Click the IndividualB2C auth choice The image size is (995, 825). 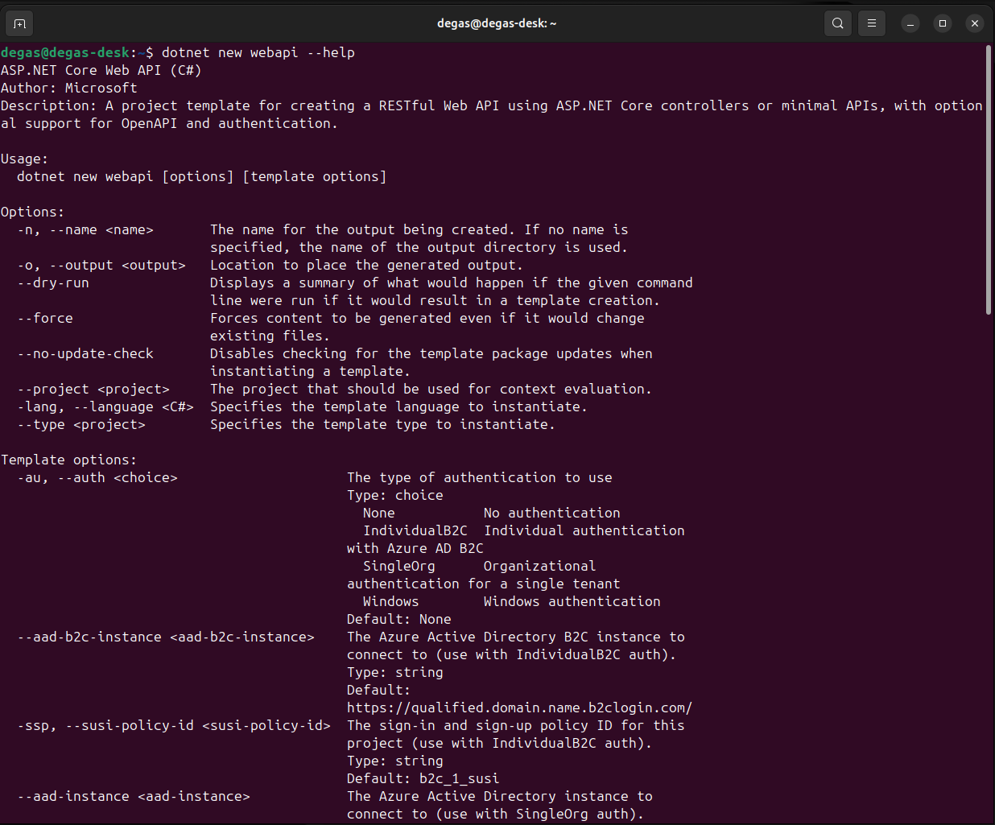(415, 530)
